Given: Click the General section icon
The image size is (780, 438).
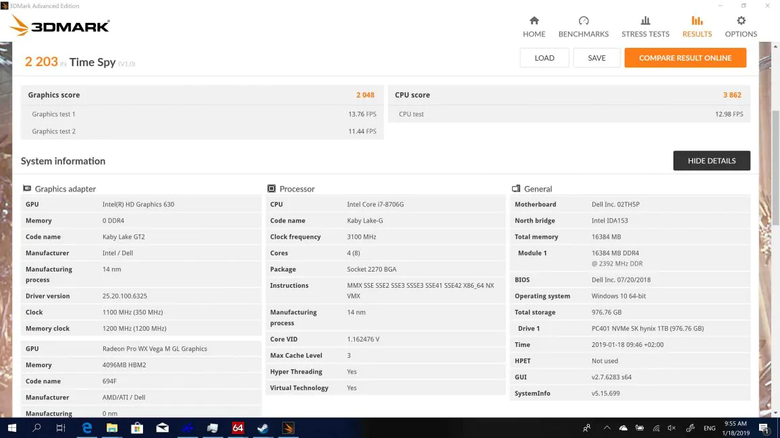Looking at the screenshot, I should click(516, 189).
